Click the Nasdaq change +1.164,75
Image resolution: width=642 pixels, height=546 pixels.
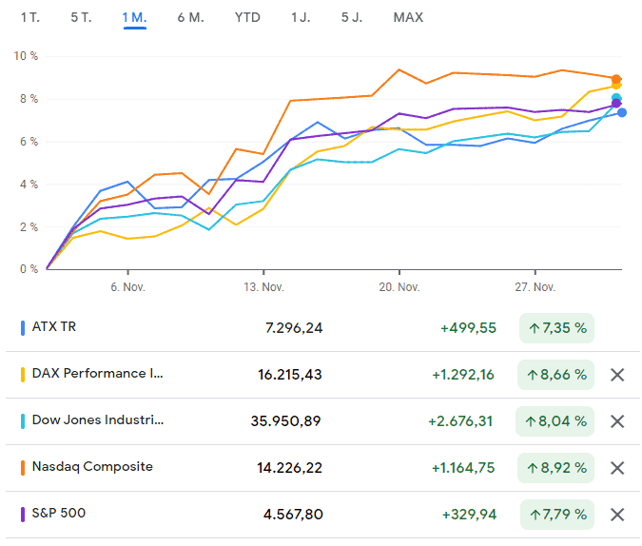pos(463,468)
